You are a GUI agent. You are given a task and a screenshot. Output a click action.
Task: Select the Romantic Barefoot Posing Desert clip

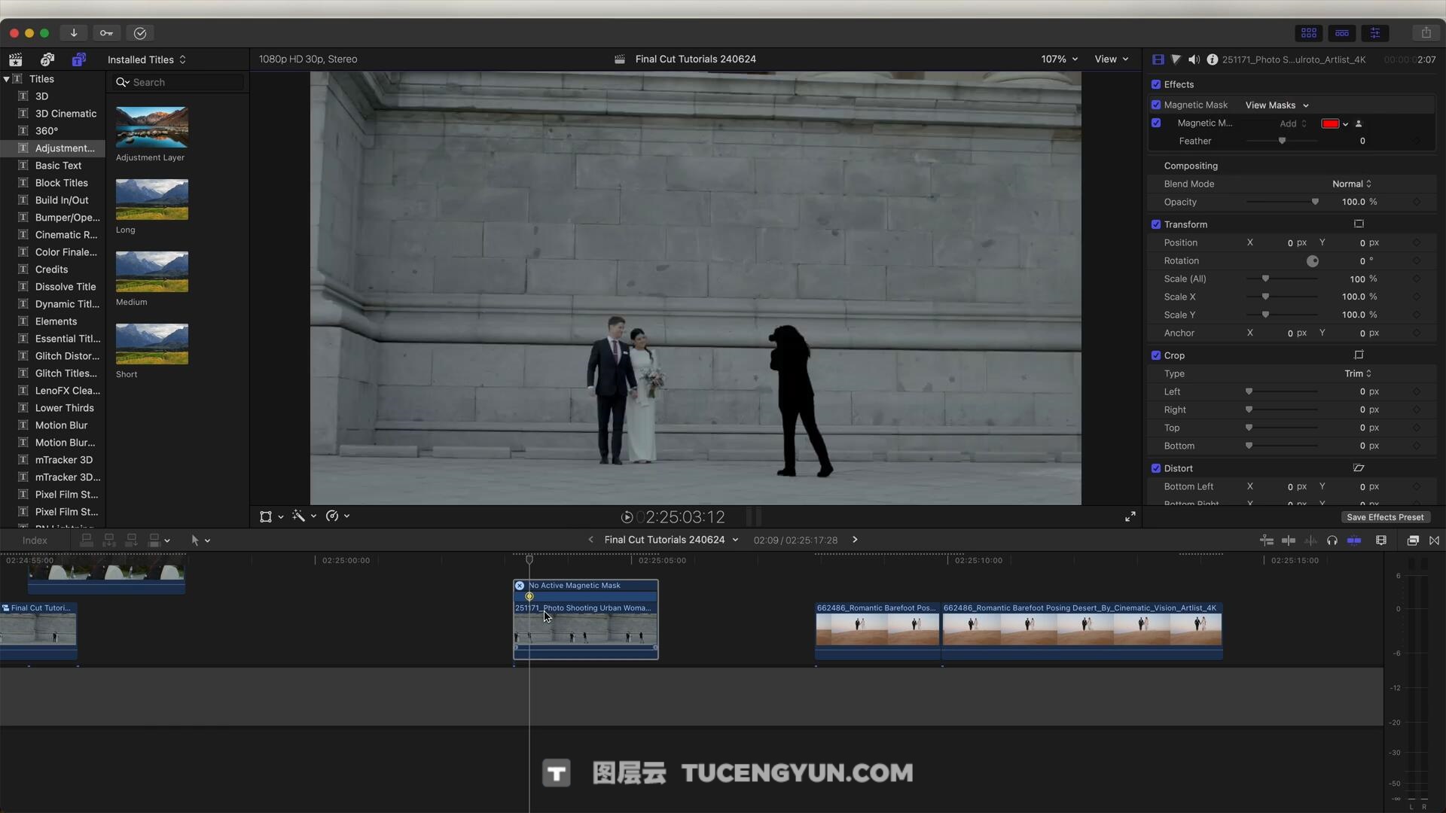pyautogui.click(x=1081, y=631)
